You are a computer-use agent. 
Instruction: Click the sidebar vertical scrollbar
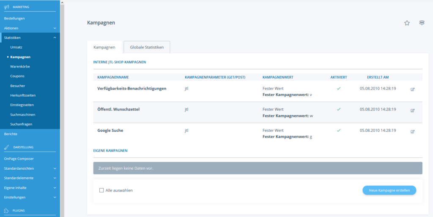pyautogui.click(x=62, y=106)
